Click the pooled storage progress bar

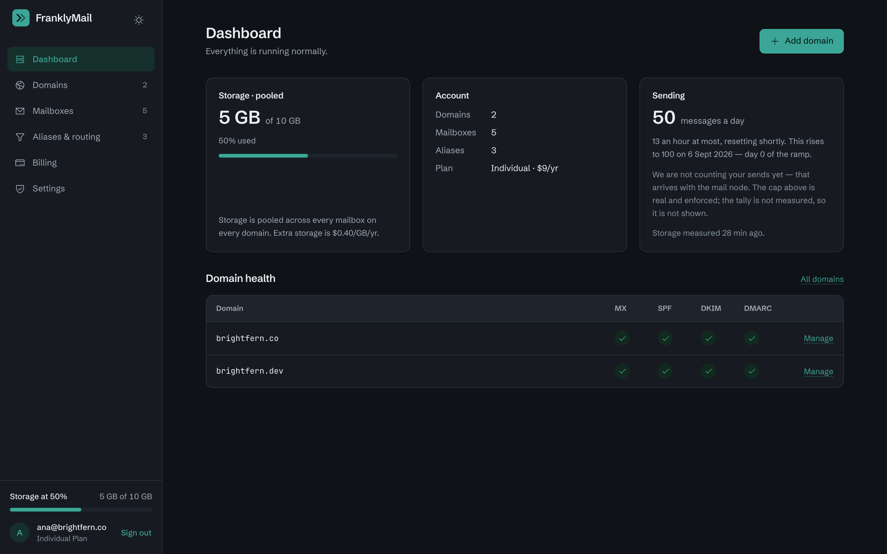point(308,156)
